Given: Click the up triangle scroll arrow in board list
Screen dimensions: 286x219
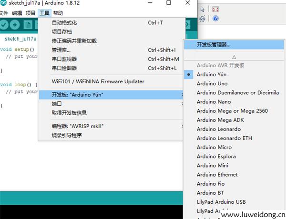Looking at the screenshot, I should 234,57.
